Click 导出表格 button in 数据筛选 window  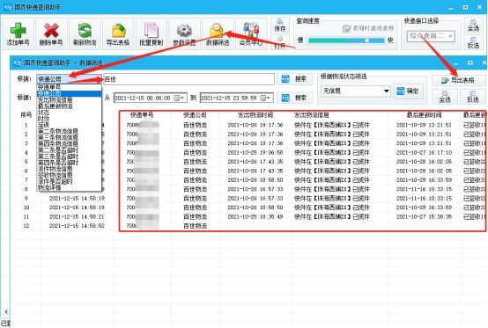(x=458, y=80)
